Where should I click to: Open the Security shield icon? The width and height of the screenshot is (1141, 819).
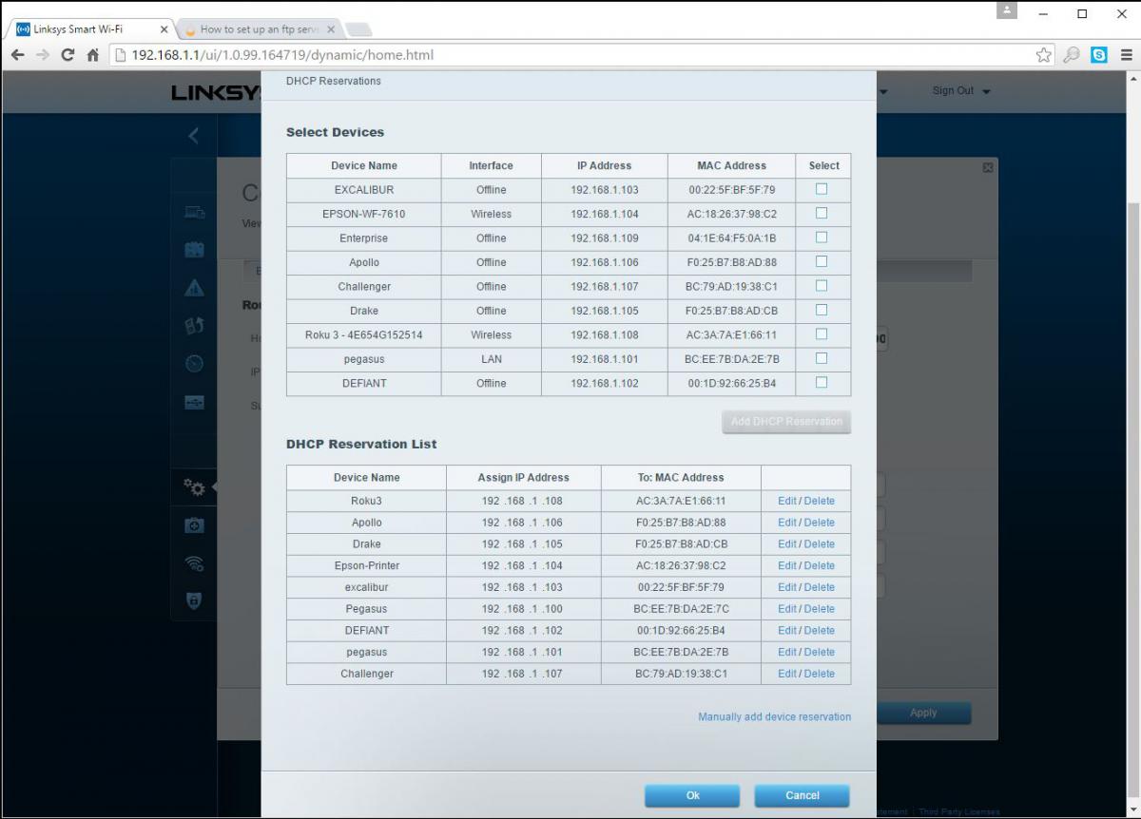(x=194, y=600)
